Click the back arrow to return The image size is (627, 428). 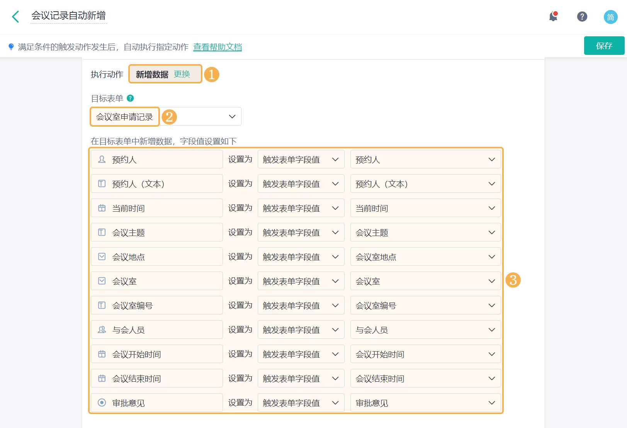click(15, 17)
